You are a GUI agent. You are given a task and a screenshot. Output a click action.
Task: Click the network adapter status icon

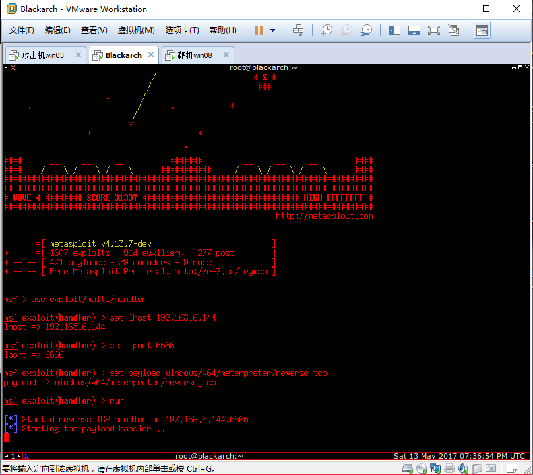point(435,468)
